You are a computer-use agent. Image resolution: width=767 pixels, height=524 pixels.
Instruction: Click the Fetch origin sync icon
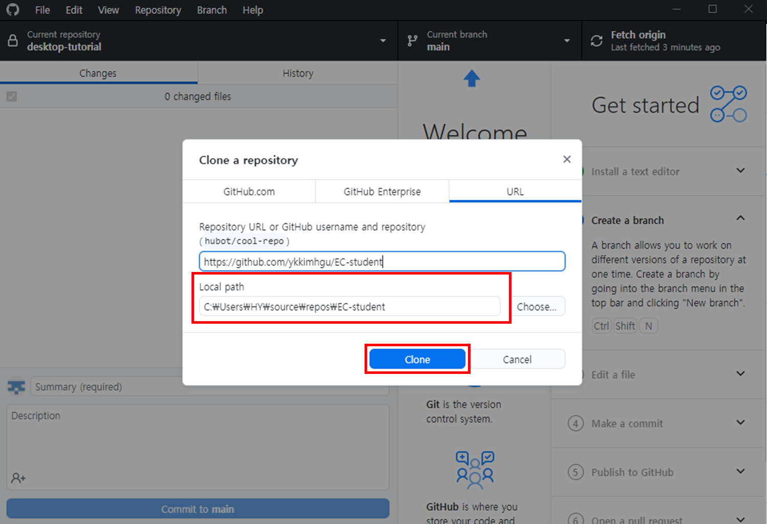pyautogui.click(x=596, y=41)
